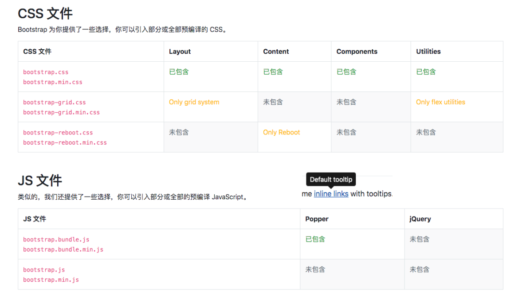Click the "inline links" hyperlink

pos(331,194)
